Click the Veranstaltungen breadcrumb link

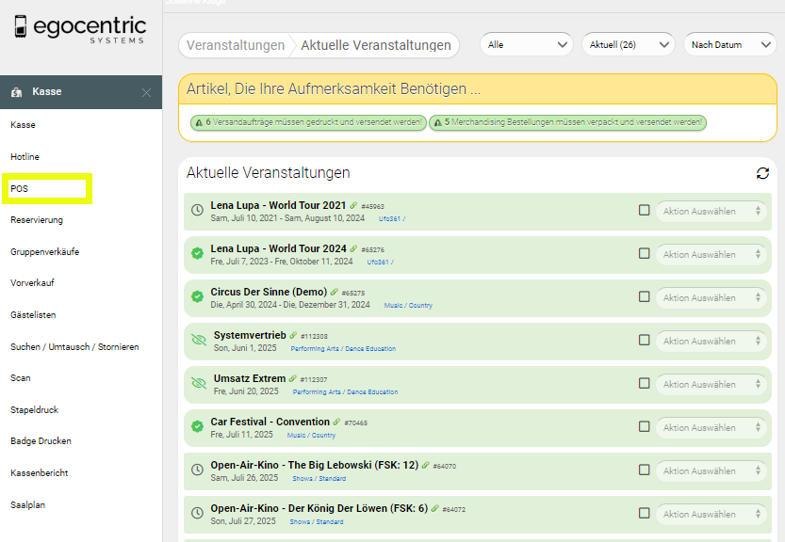[236, 45]
